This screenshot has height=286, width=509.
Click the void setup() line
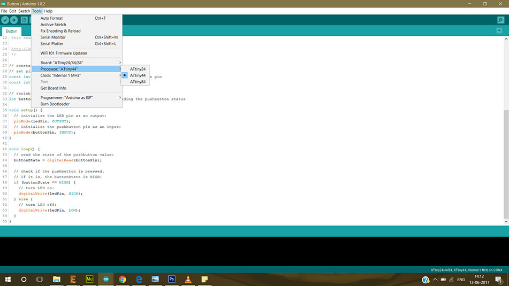[26, 110]
